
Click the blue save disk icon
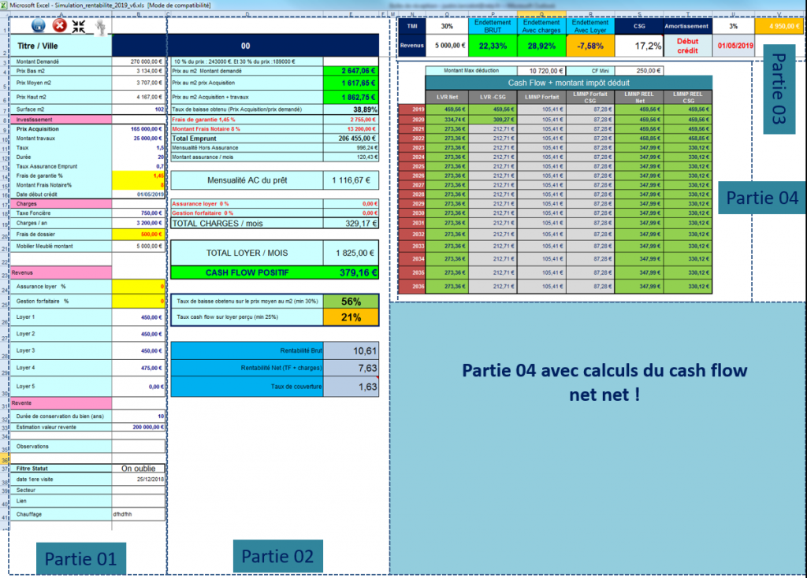[x=38, y=26]
